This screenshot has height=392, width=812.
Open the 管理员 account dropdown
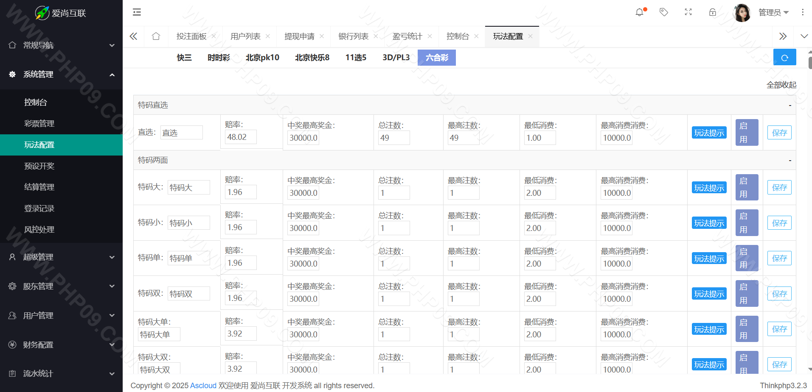pos(773,13)
